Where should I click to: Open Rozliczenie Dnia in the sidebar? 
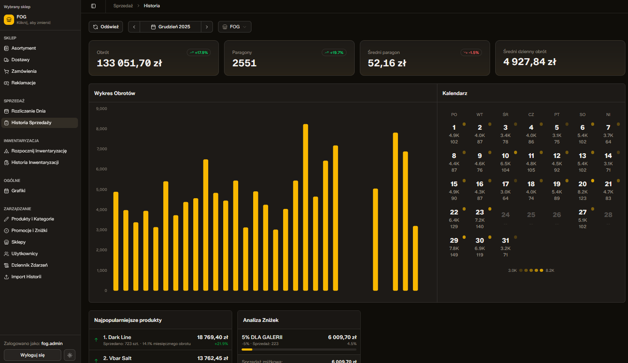tap(28, 111)
